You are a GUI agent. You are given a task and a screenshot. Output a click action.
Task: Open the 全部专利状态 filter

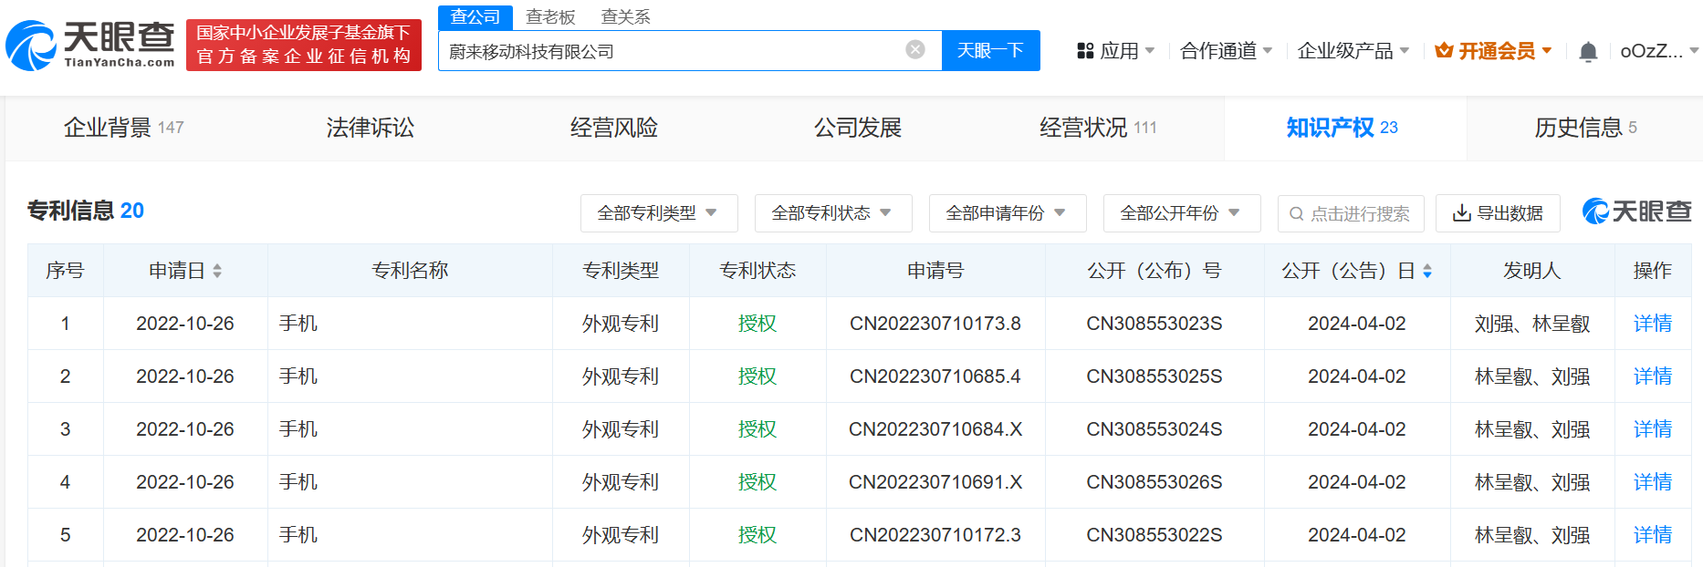[832, 213]
